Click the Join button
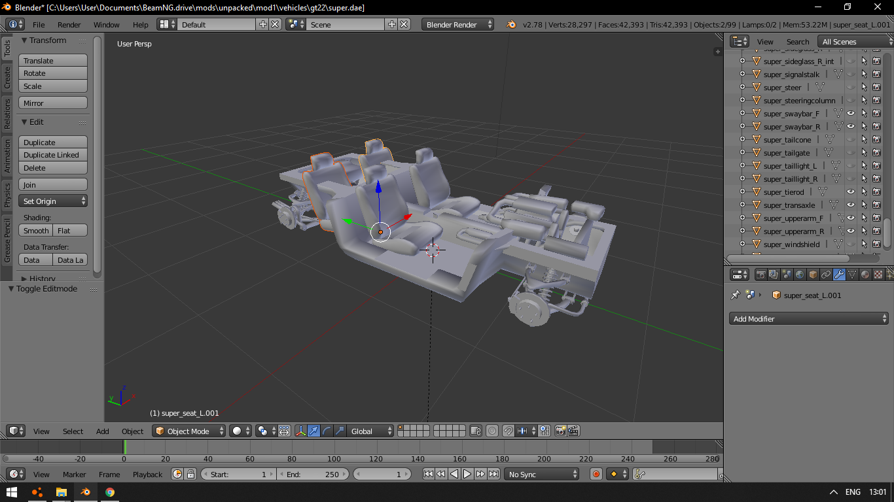This screenshot has width=894, height=502. (x=53, y=185)
